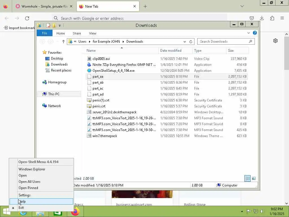Sort by the Type column header

[x=209, y=50]
